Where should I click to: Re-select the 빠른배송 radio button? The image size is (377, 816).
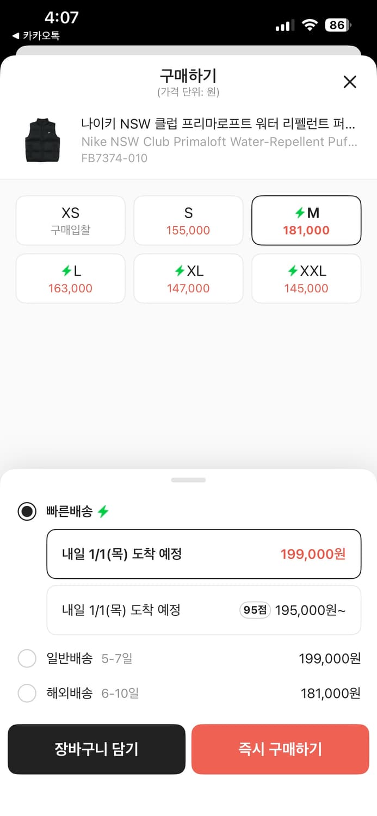click(x=26, y=511)
